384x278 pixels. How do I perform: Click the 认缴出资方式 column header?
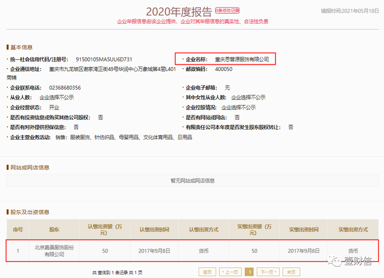[x=204, y=230]
